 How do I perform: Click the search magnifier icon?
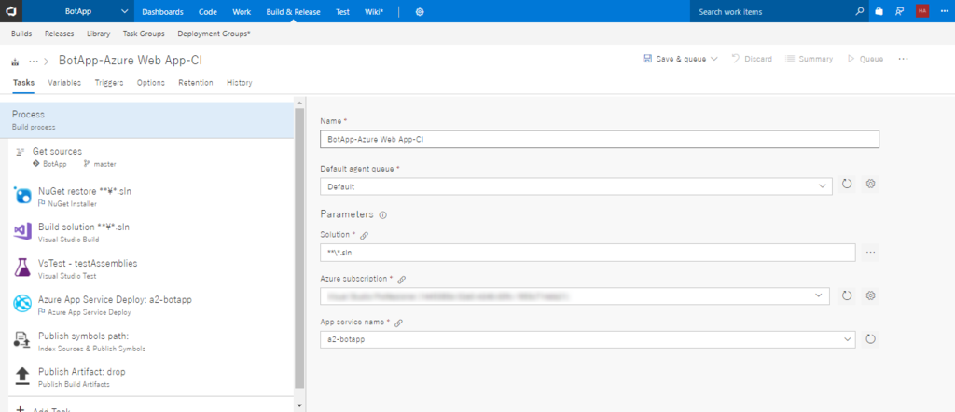pyautogui.click(x=859, y=11)
